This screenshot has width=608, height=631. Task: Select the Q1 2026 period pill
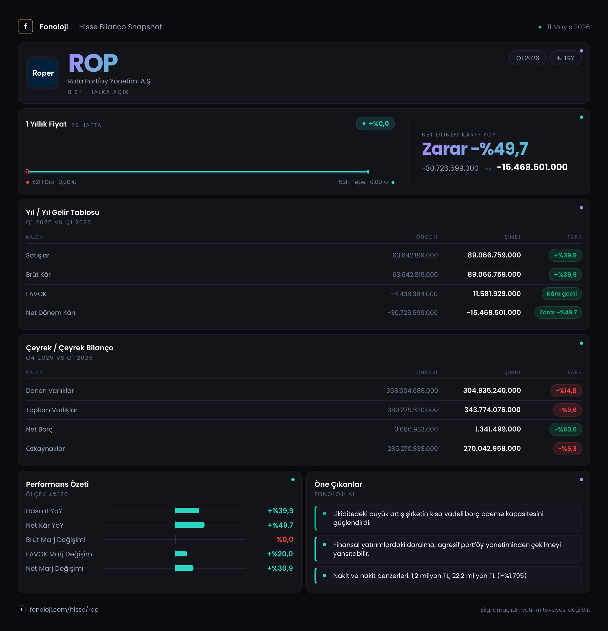coord(528,58)
